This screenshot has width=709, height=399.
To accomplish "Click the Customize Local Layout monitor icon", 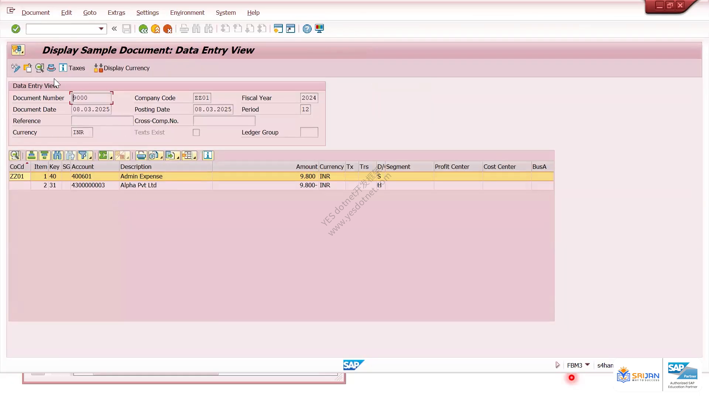I will (x=319, y=29).
